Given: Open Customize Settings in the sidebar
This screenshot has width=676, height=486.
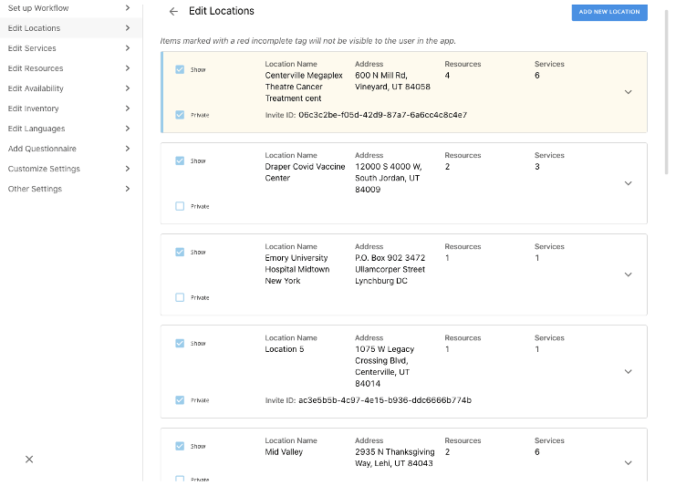Looking at the screenshot, I should (x=71, y=169).
